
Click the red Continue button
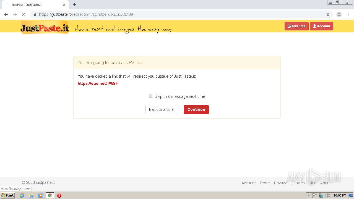click(x=196, y=109)
